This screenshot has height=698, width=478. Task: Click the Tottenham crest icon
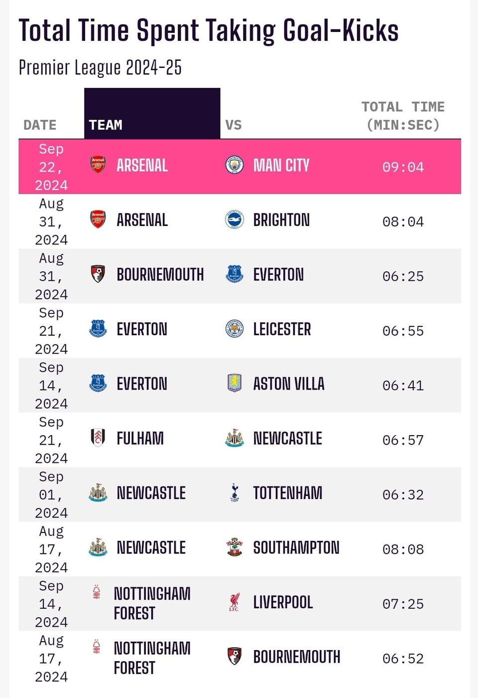point(235,492)
